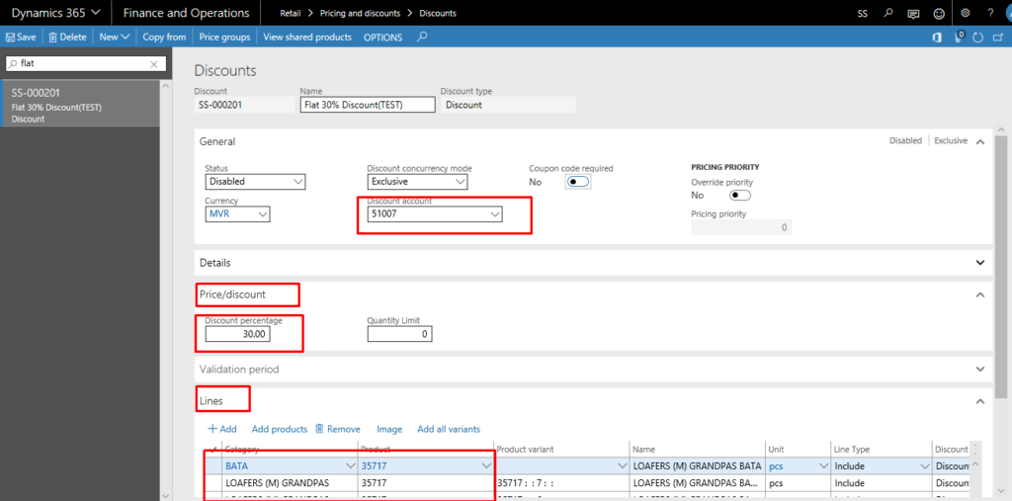Toggle the Coupon code required switch

point(577,182)
